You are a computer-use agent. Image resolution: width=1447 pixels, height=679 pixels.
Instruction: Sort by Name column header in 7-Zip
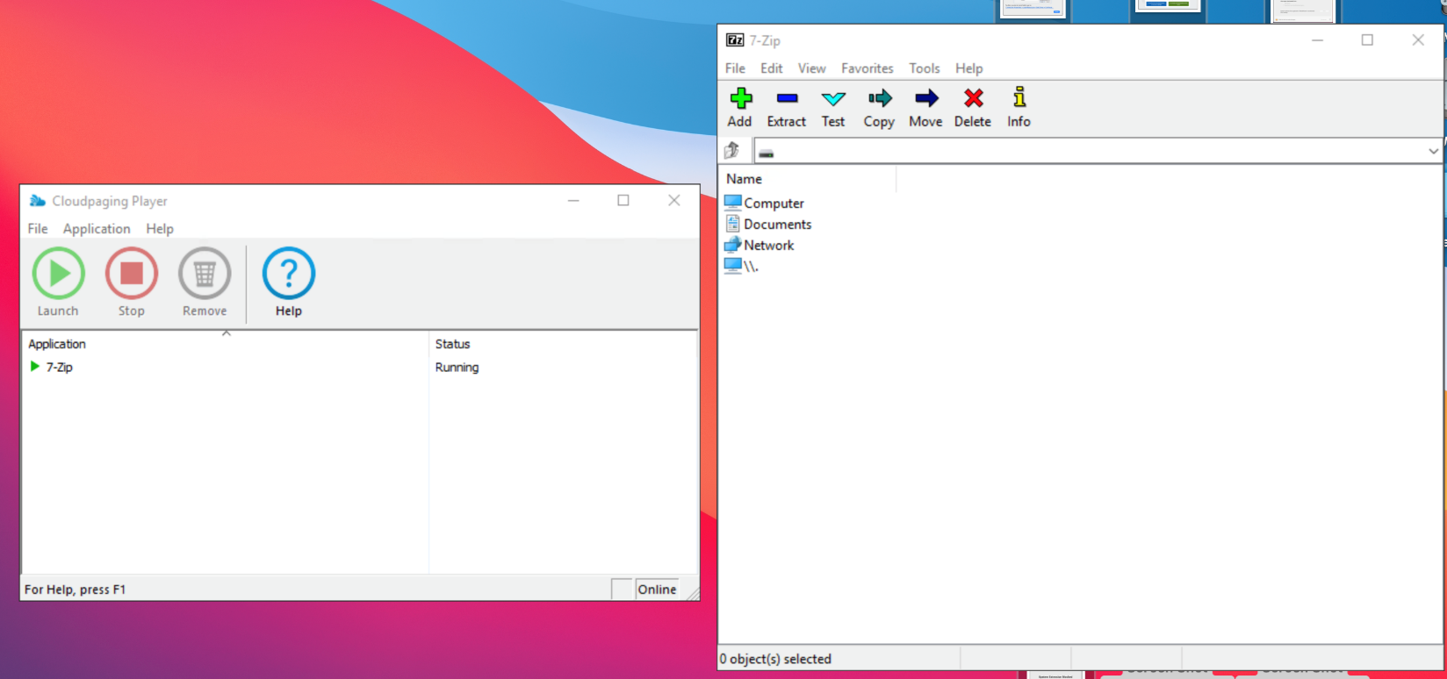click(808, 179)
